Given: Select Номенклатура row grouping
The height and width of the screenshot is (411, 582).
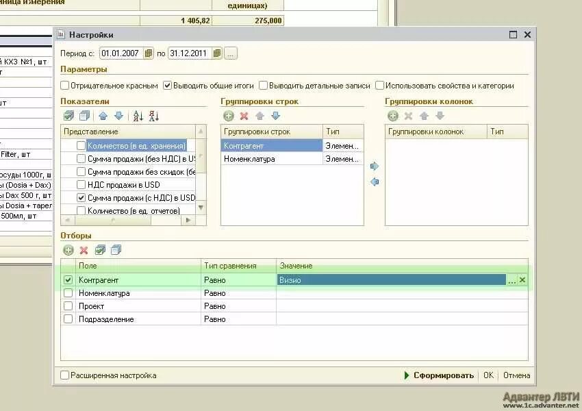Looking at the screenshot, I should [x=271, y=159].
